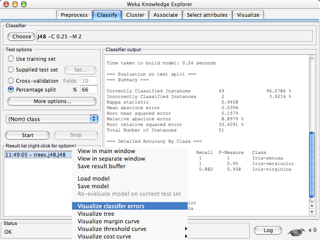
Task: Select Visualize classifer errors
Action: (130, 206)
